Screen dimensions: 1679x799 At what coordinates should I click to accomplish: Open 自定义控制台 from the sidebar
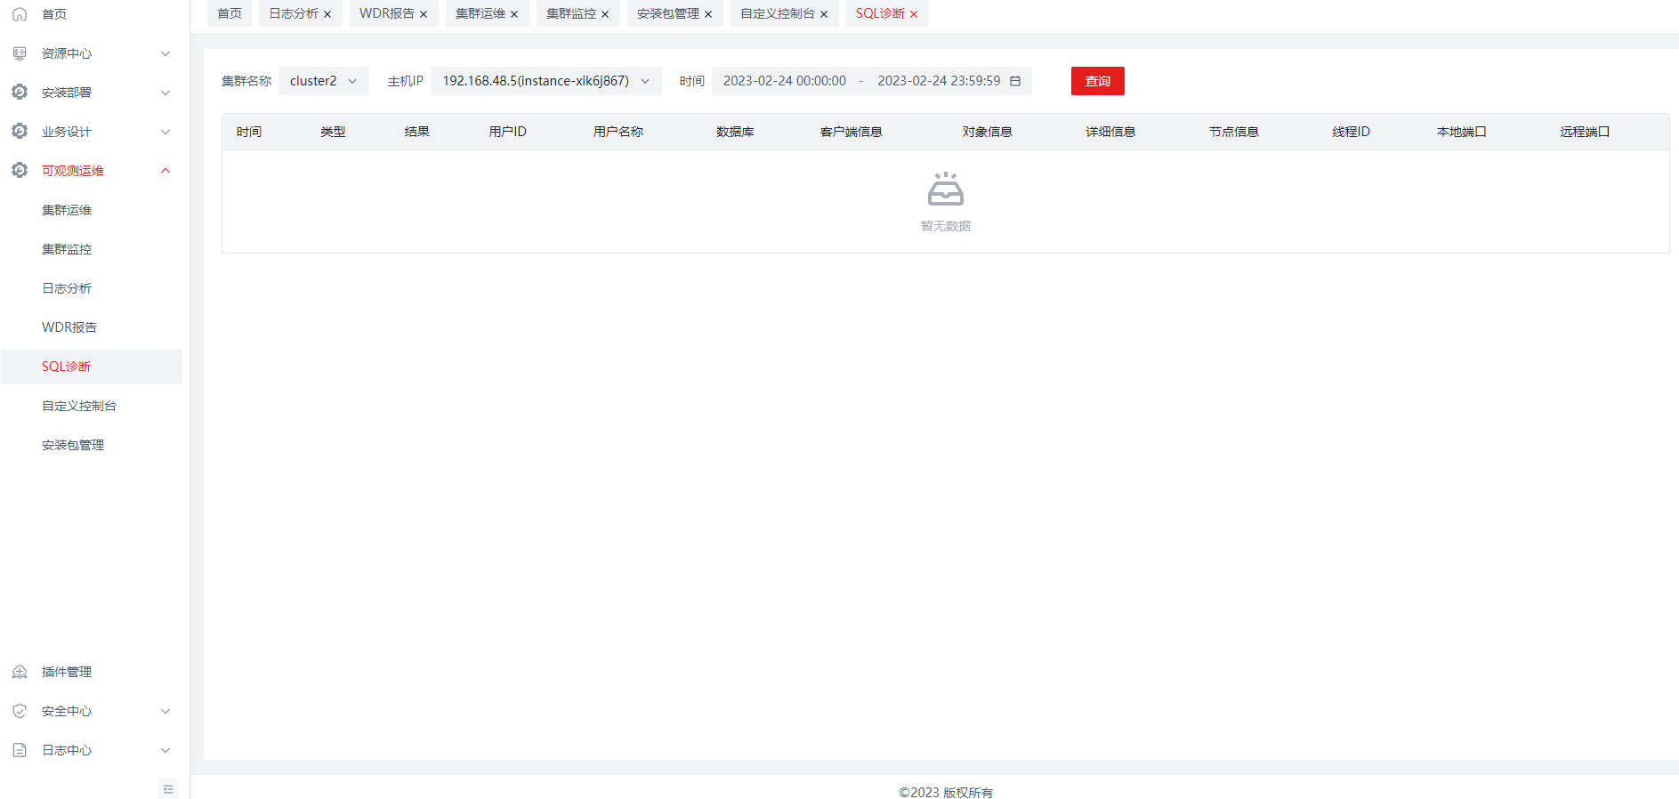[79, 406]
